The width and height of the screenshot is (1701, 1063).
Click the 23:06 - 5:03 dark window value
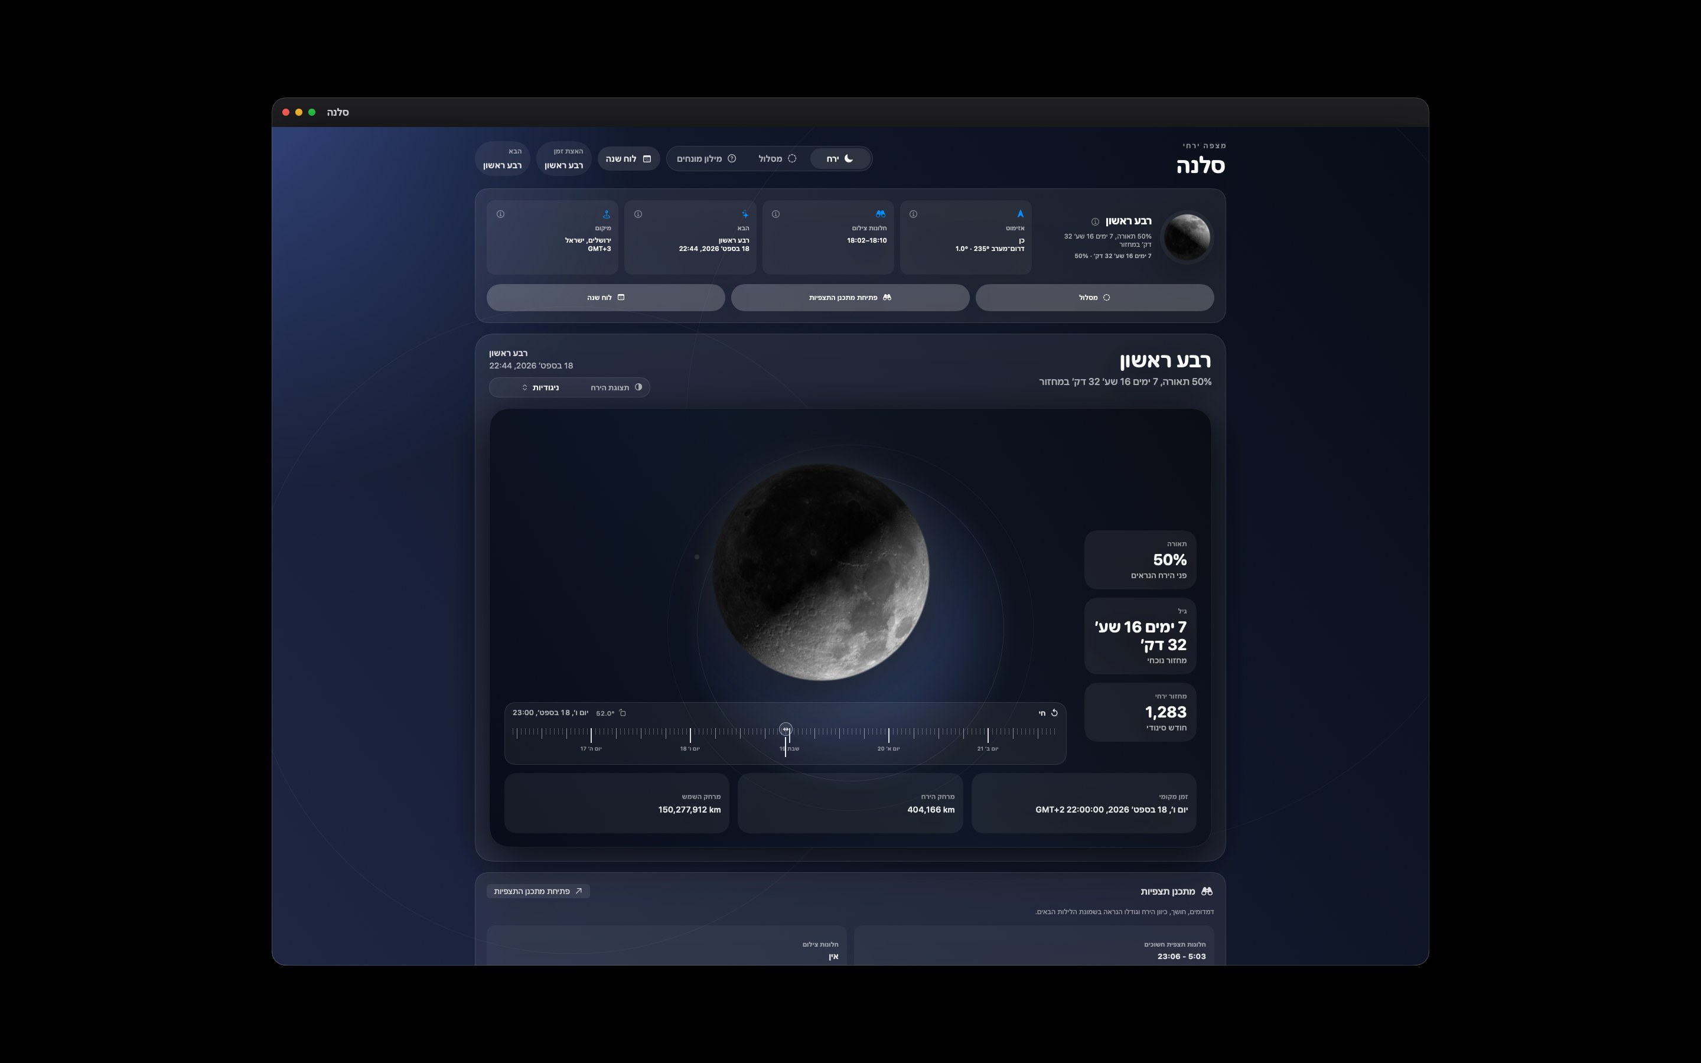click(x=1181, y=956)
